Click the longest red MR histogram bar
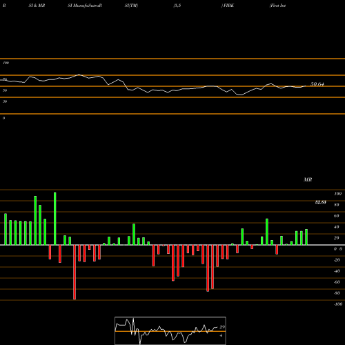The image size is (345, 345). pyautogui.click(x=75, y=272)
